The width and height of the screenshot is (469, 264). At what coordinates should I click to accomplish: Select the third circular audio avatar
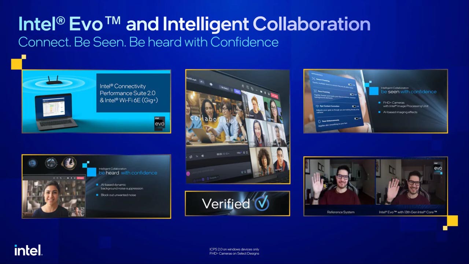pos(69,162)
